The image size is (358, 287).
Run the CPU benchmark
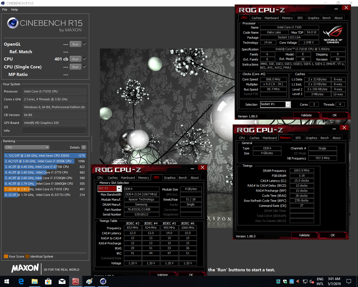pyautogui.click(x=76, y=59)
